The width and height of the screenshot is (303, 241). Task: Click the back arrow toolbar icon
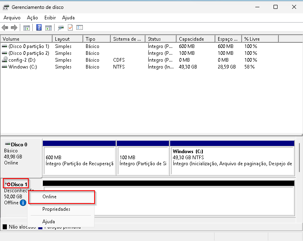[x=5, y=28]
